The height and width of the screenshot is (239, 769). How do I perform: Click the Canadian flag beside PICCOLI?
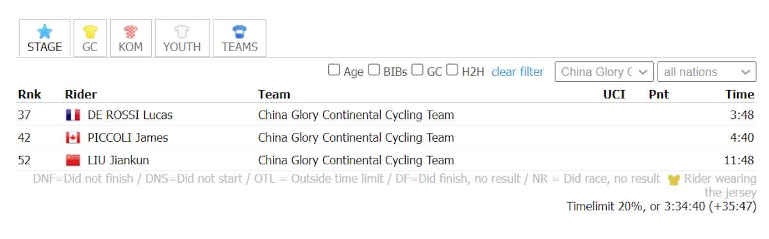point(73,138)
